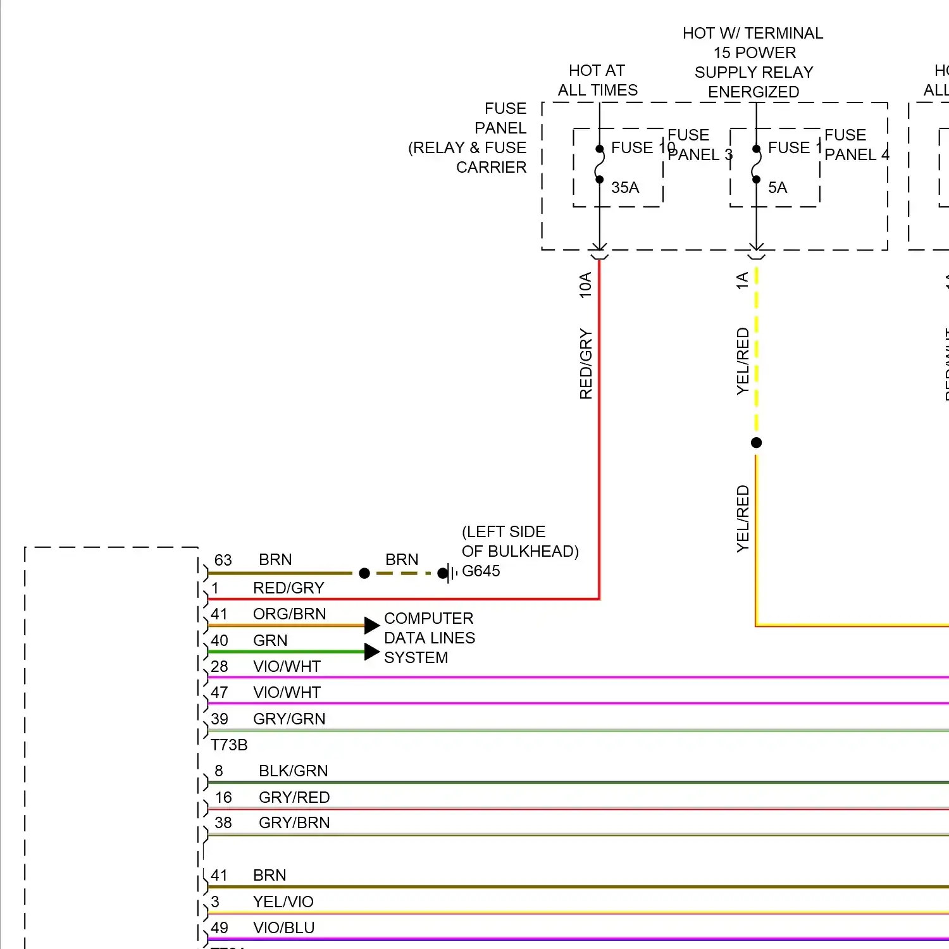The image size is (949, 949).
Task: Select the LEFT SIDE OF BULKHEAD note
Action: tap(520, 542)
